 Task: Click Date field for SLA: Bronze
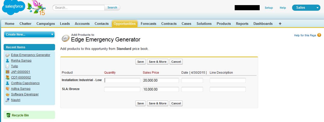(x=192, y=89)
